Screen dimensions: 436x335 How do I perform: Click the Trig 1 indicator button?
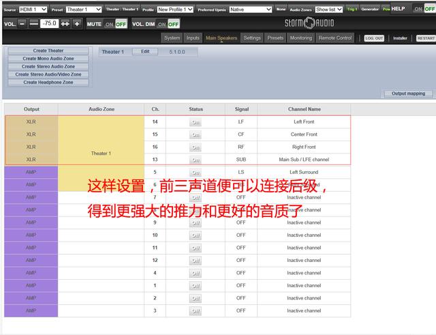tap(352, 9)
